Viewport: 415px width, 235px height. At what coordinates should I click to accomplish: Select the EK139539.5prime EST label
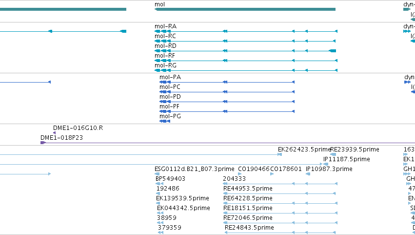182,198
